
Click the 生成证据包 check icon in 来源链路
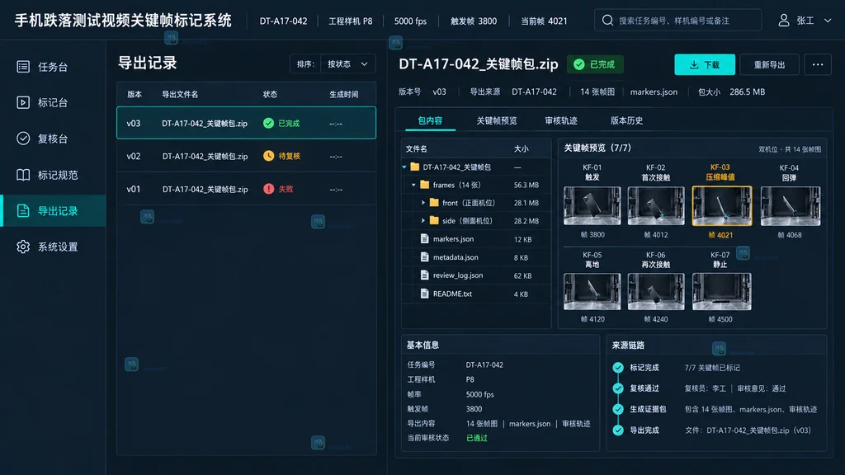tap(618, 409)
